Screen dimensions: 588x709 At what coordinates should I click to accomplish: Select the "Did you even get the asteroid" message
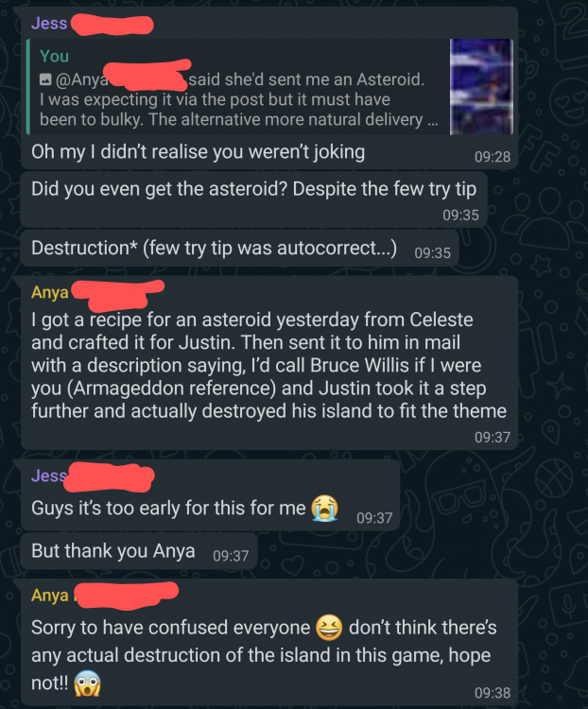click(253, 199)
